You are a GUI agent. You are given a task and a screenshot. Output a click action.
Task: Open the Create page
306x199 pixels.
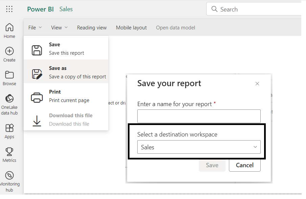(9, 54)
